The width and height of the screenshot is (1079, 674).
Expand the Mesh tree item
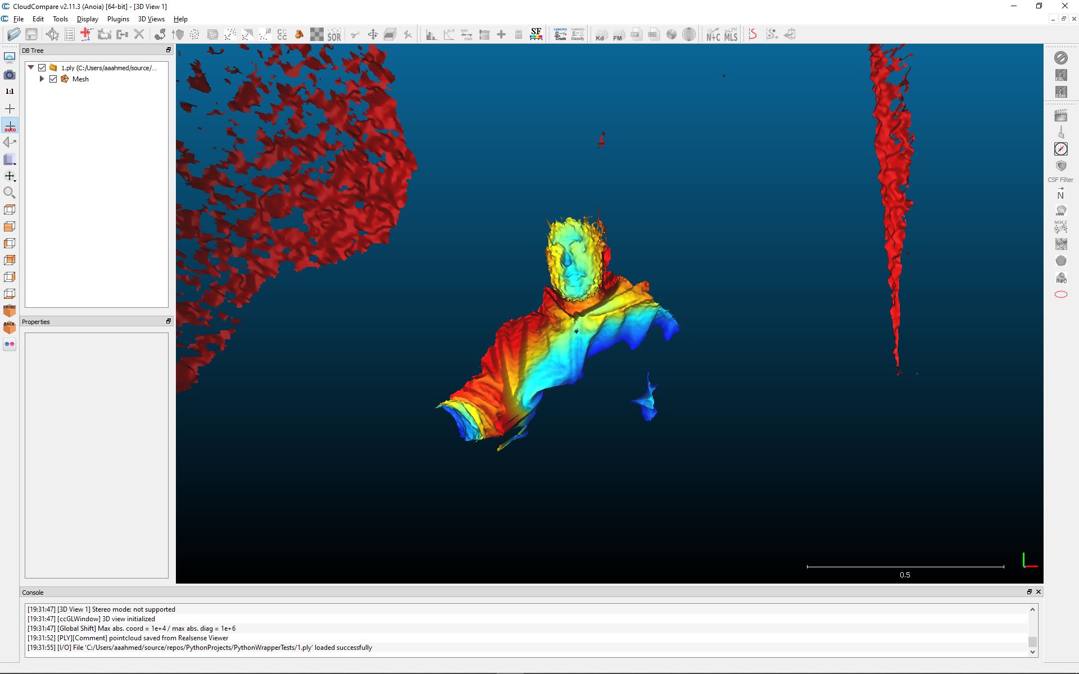point(42,79)
